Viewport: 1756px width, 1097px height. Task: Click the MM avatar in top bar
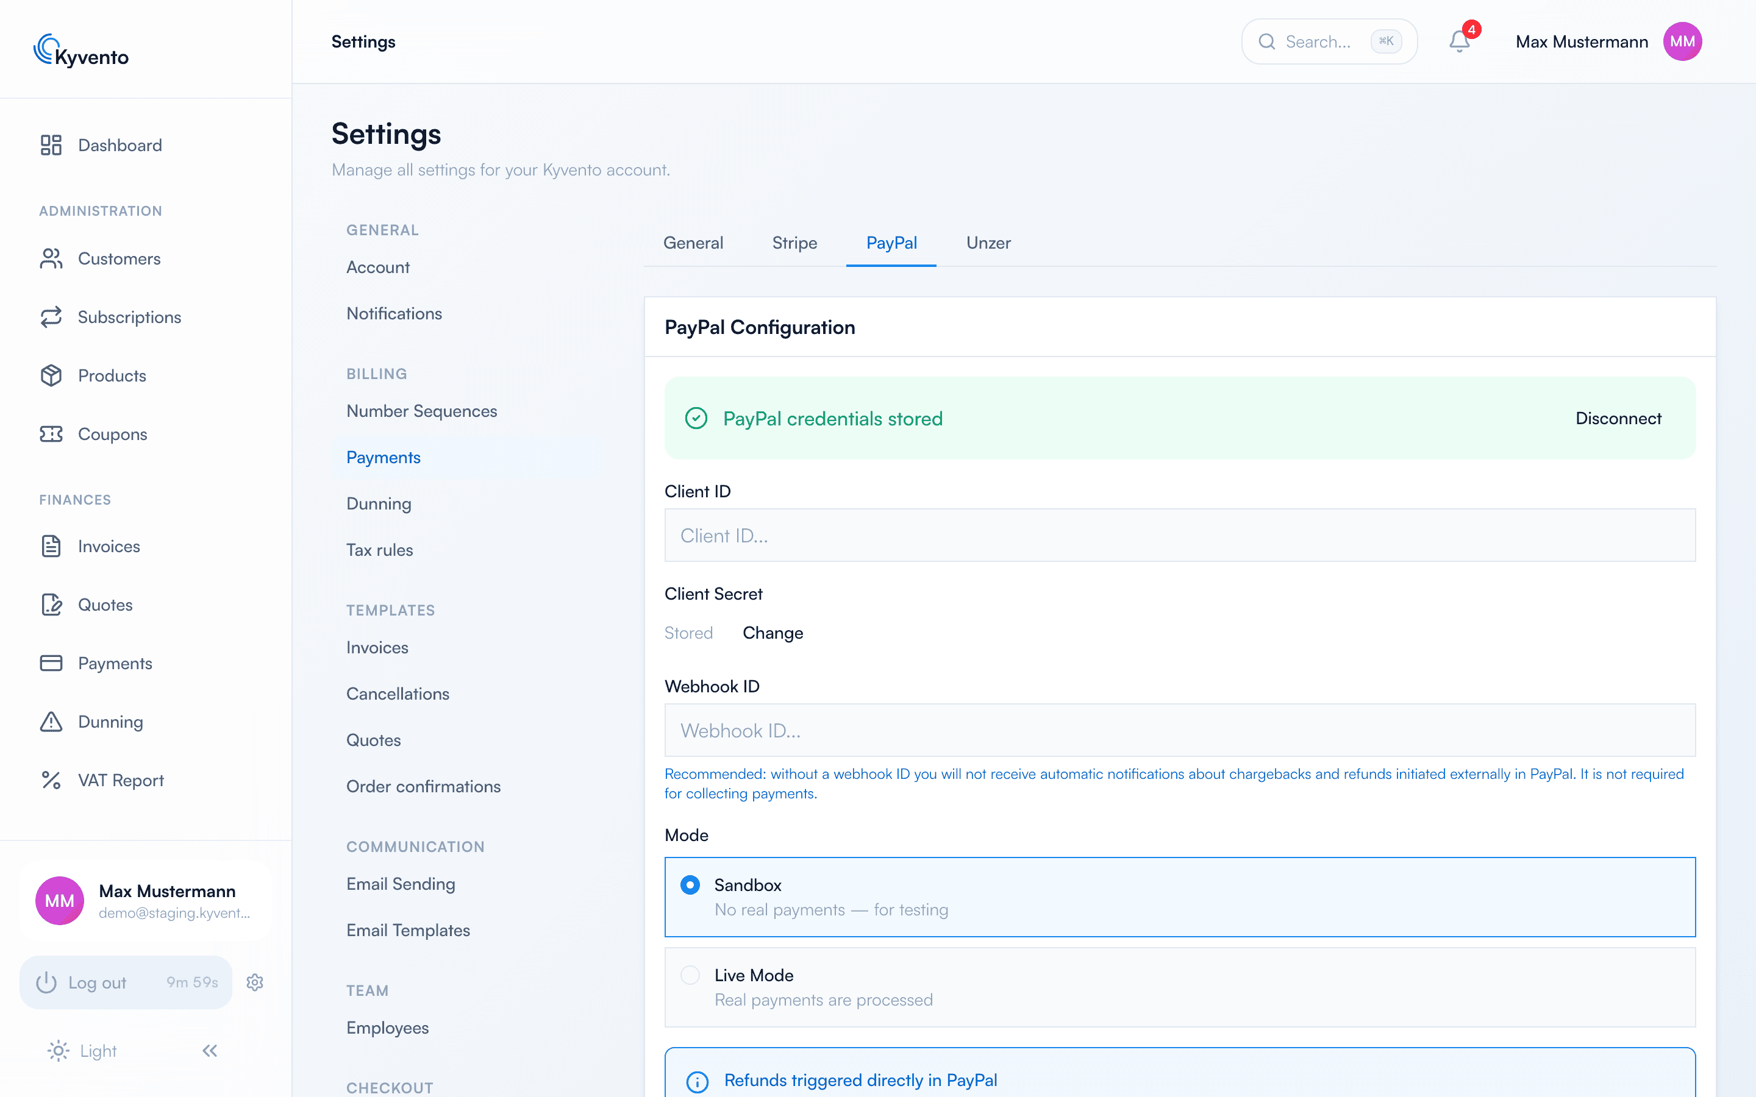click(x=1682, y=41)
